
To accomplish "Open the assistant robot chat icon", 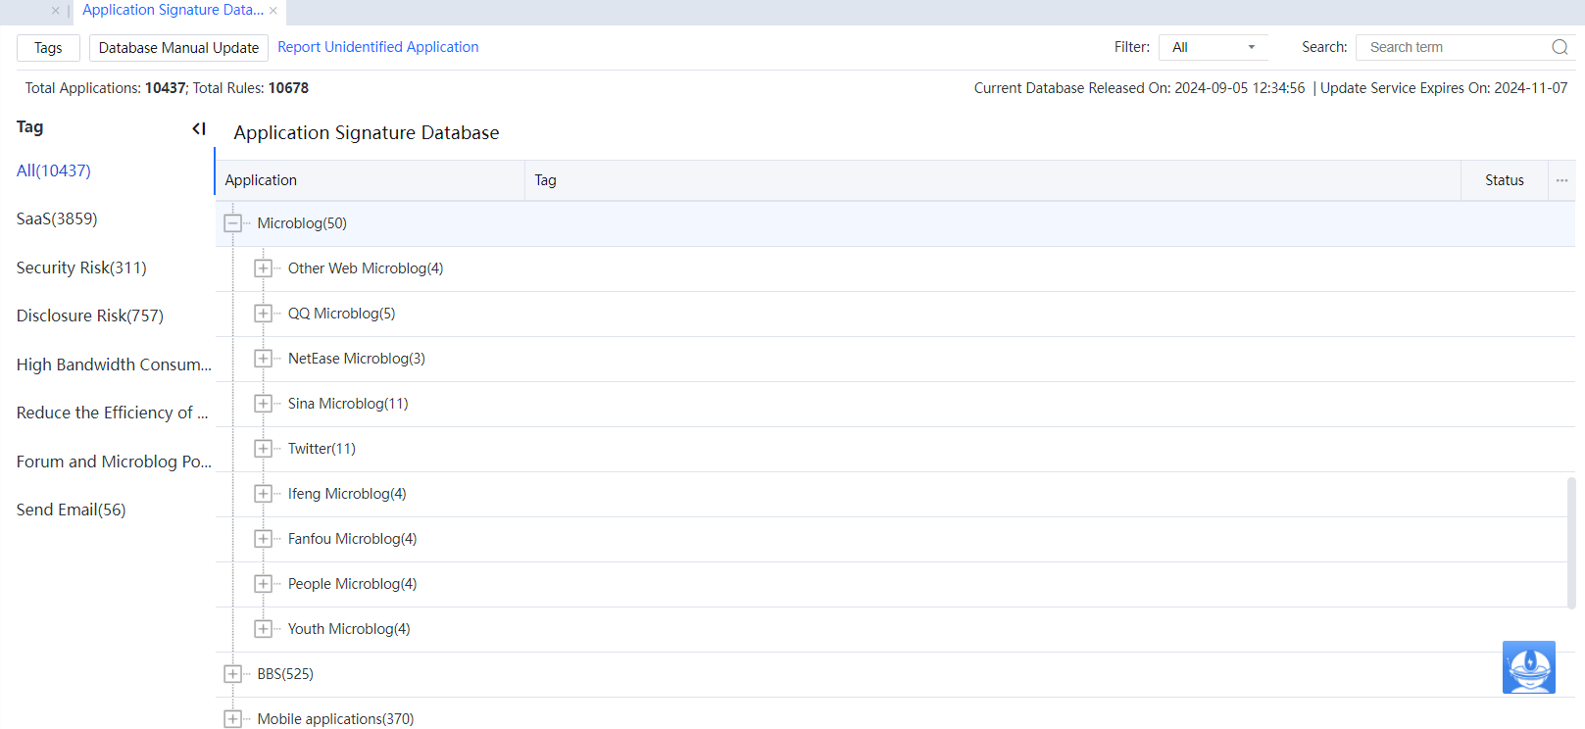I will pyautogui.click(x=1528, y=667).
